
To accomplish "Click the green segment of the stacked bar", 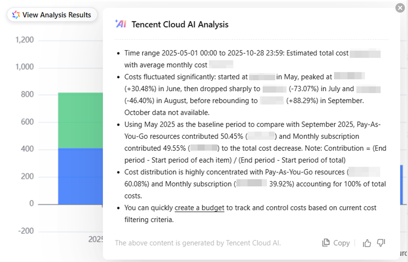I will [80, 120].
